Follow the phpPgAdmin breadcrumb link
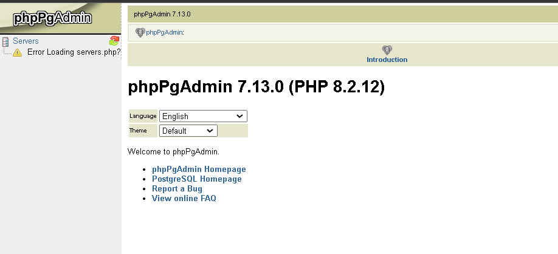The width and height of the screenshot is (558, 254). click(164, 32)
